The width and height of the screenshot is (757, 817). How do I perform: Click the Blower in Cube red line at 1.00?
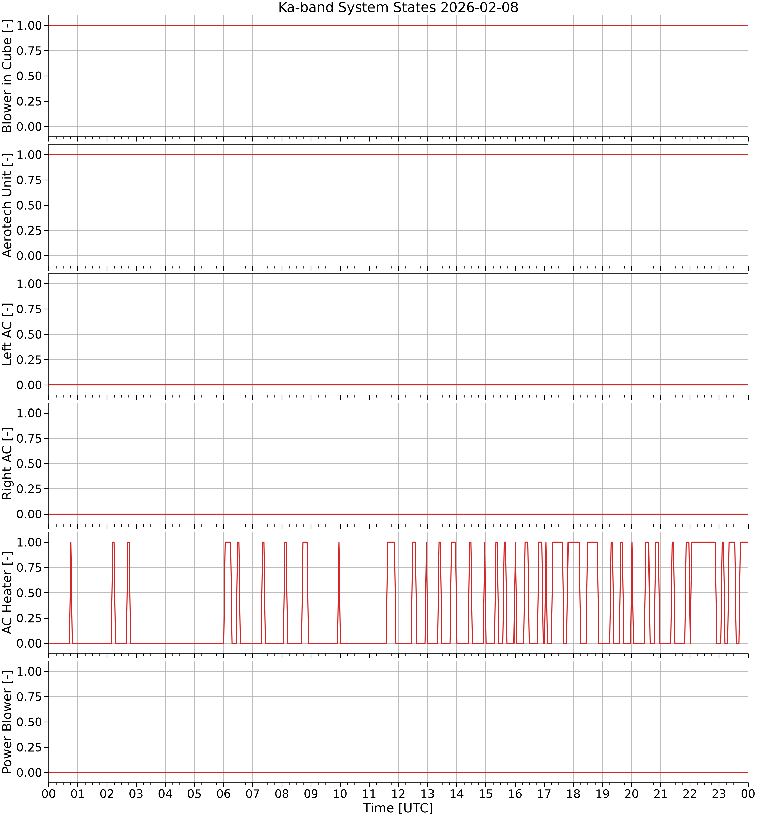point(398,25)
